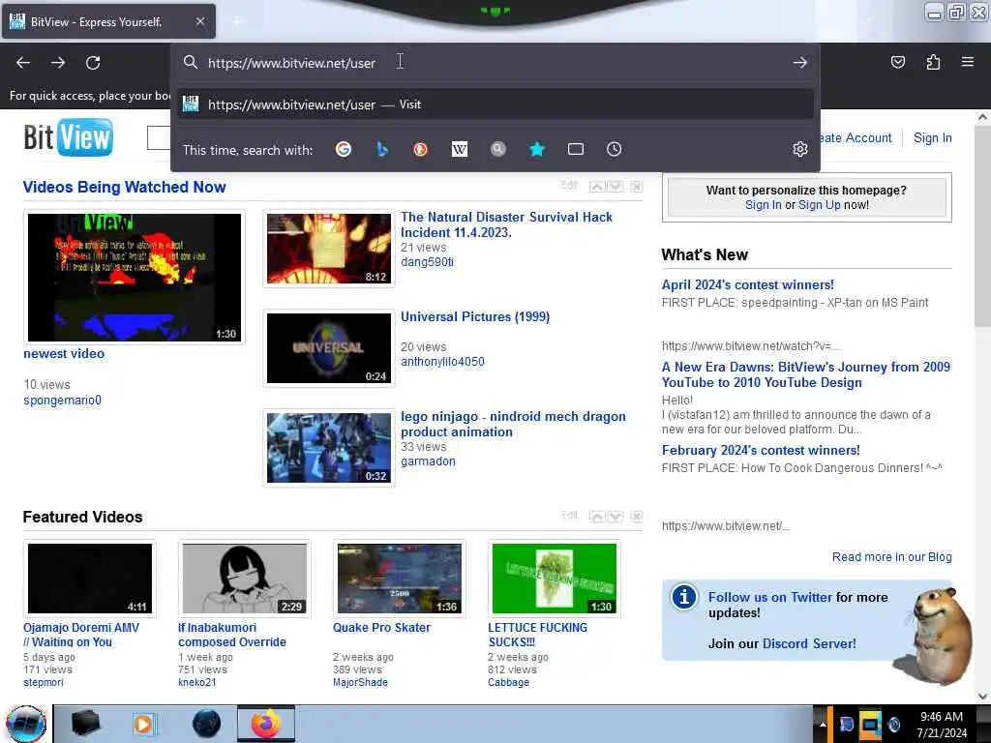Image resolution: width=991 pixels, height=743 pixels.
Task: Open February 2024's contest winners post
Action: [761, 451]
